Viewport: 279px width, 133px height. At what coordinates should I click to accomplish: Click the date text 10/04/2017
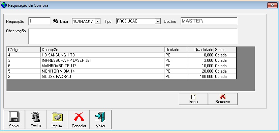(83, 21)
